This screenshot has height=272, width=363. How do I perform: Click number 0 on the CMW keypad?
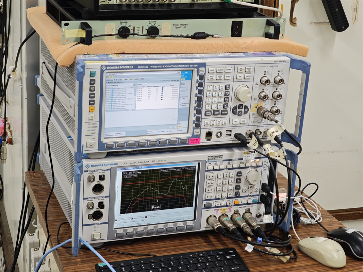[x=208, y=107]
